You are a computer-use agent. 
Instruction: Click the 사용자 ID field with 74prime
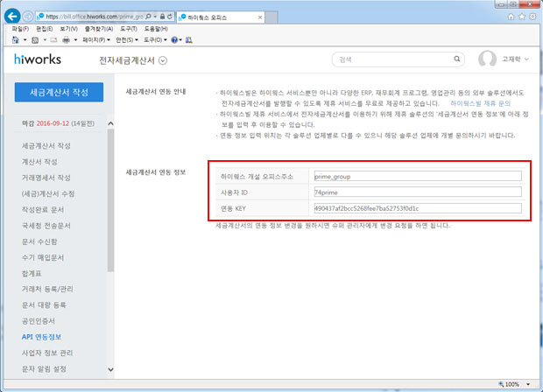point(418,192)
